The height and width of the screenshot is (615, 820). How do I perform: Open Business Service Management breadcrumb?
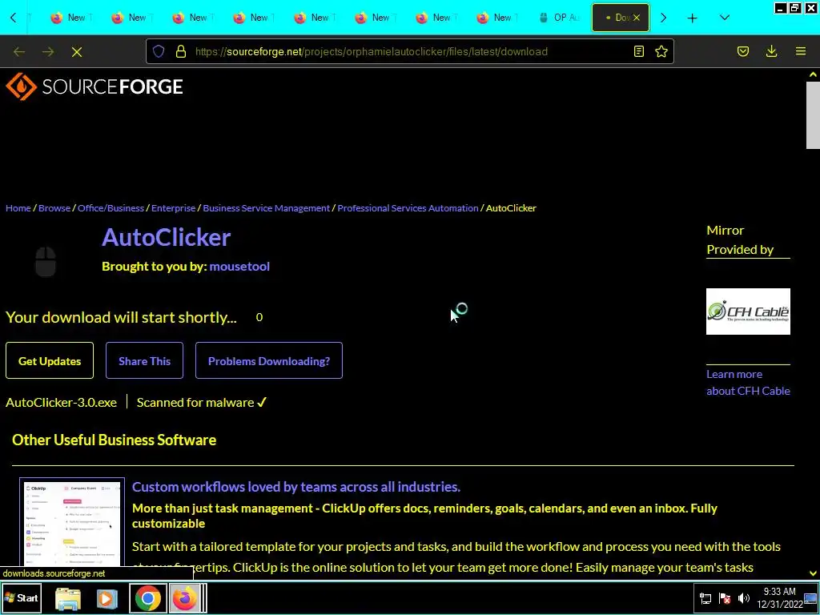point(266,208)
